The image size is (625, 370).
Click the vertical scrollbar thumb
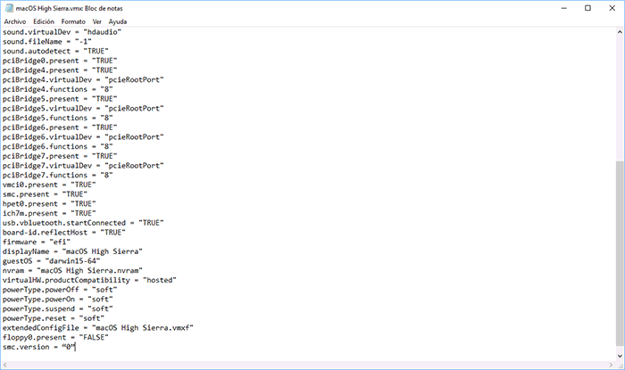point(620,253)
